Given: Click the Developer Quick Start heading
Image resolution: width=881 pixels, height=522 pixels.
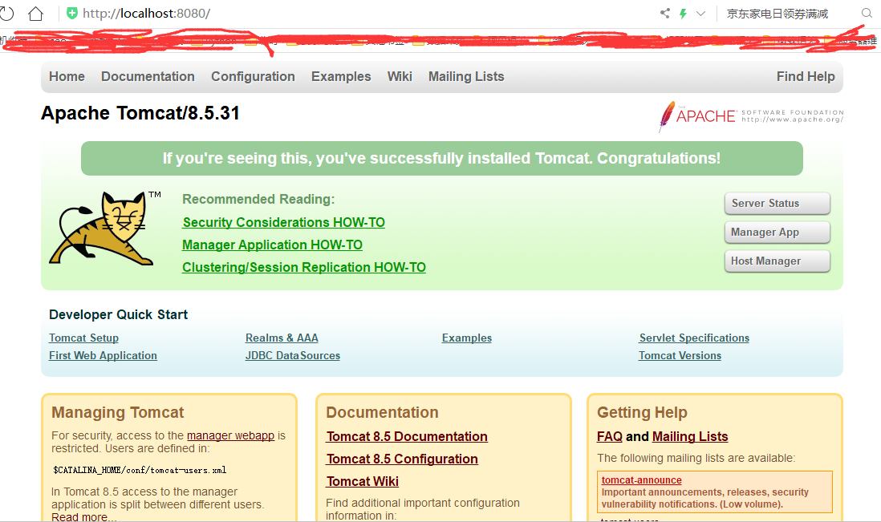Looking at the screenshot, I should [x=119, y=314].
